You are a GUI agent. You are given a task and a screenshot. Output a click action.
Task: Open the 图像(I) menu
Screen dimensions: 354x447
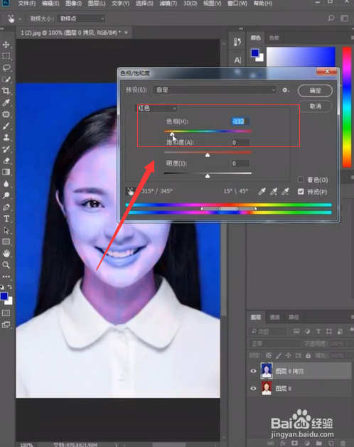coord(74,4)
